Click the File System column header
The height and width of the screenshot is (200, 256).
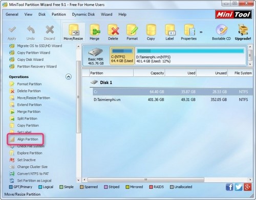coord(240,73)
